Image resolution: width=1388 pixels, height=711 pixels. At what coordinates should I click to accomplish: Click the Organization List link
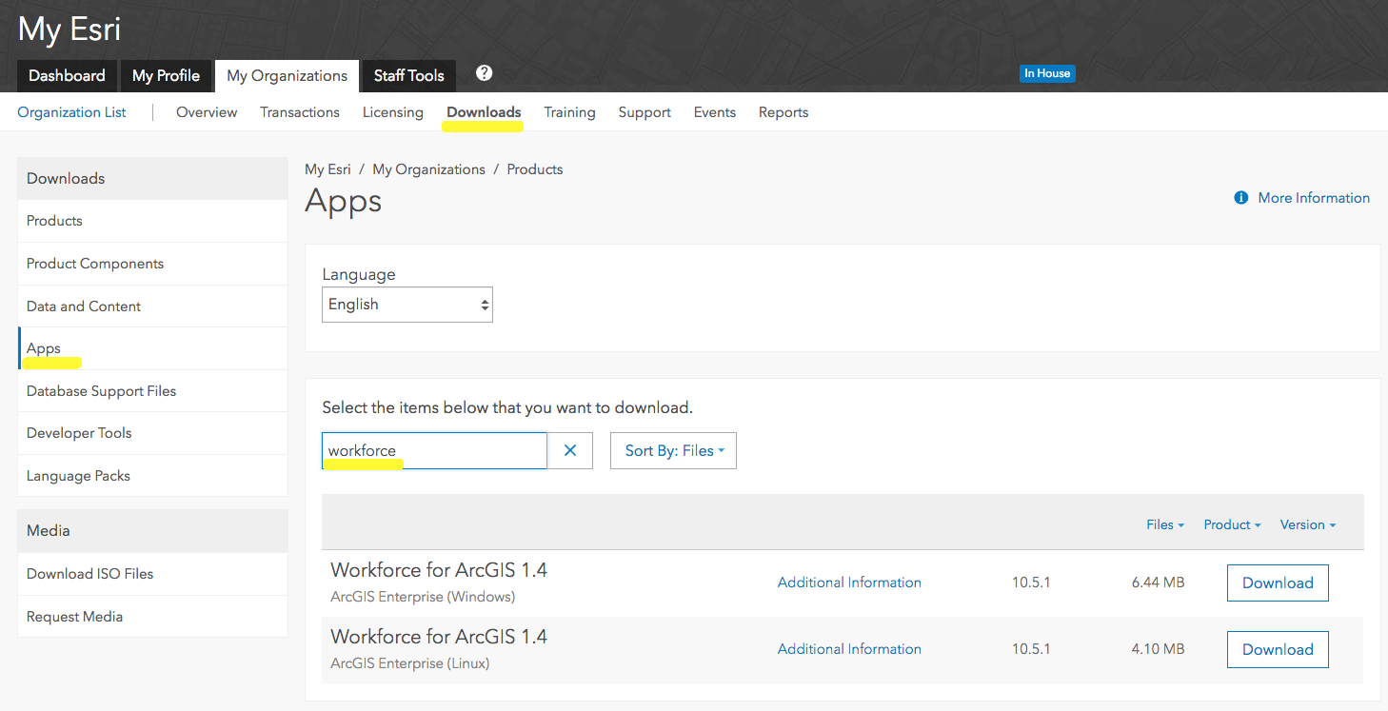[71, 112]
